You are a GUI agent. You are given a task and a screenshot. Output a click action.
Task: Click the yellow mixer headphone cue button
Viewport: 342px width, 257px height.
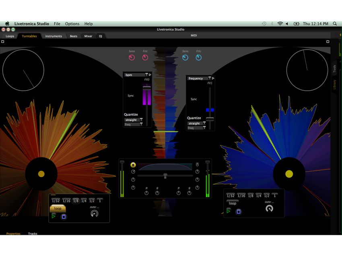(133, 165)
